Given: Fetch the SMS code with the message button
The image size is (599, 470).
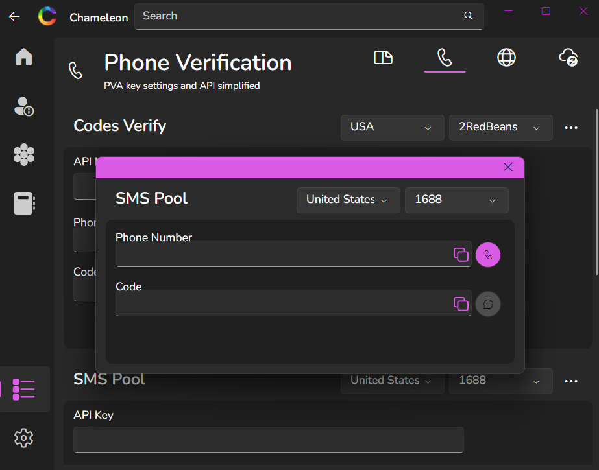Looking at the screenshot, I should pyautogui.click(x=488, y=303).
